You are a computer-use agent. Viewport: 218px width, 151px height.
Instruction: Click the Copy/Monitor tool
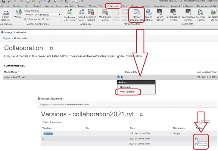(x=160, y=15)
